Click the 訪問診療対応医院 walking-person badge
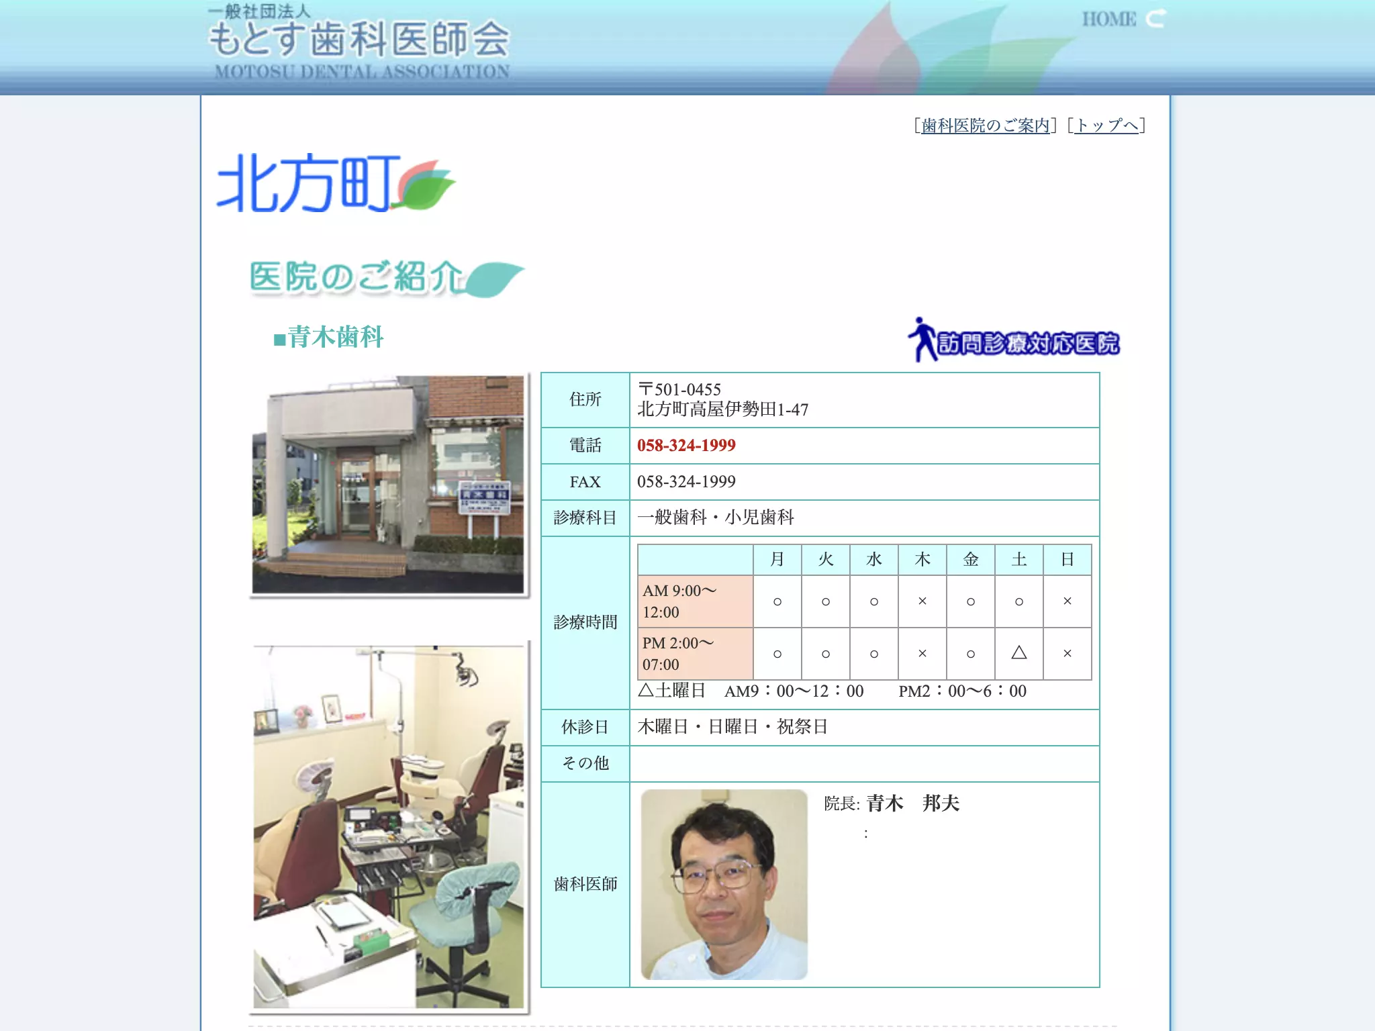 click(1014, 340)
